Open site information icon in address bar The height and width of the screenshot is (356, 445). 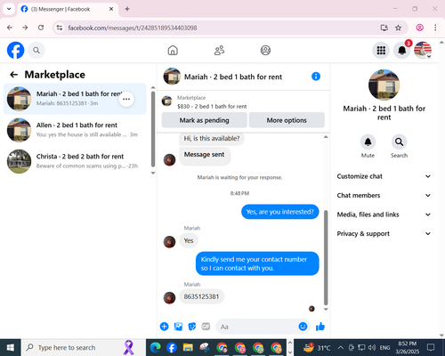[x=60, y=28]
